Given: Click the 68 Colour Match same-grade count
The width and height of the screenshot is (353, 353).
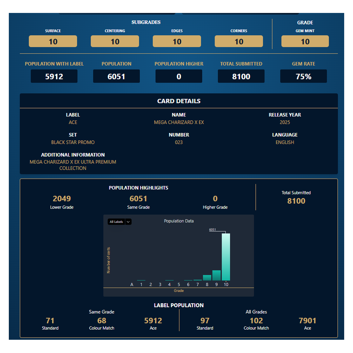Looking at the screenshot, I should point(102,321).
